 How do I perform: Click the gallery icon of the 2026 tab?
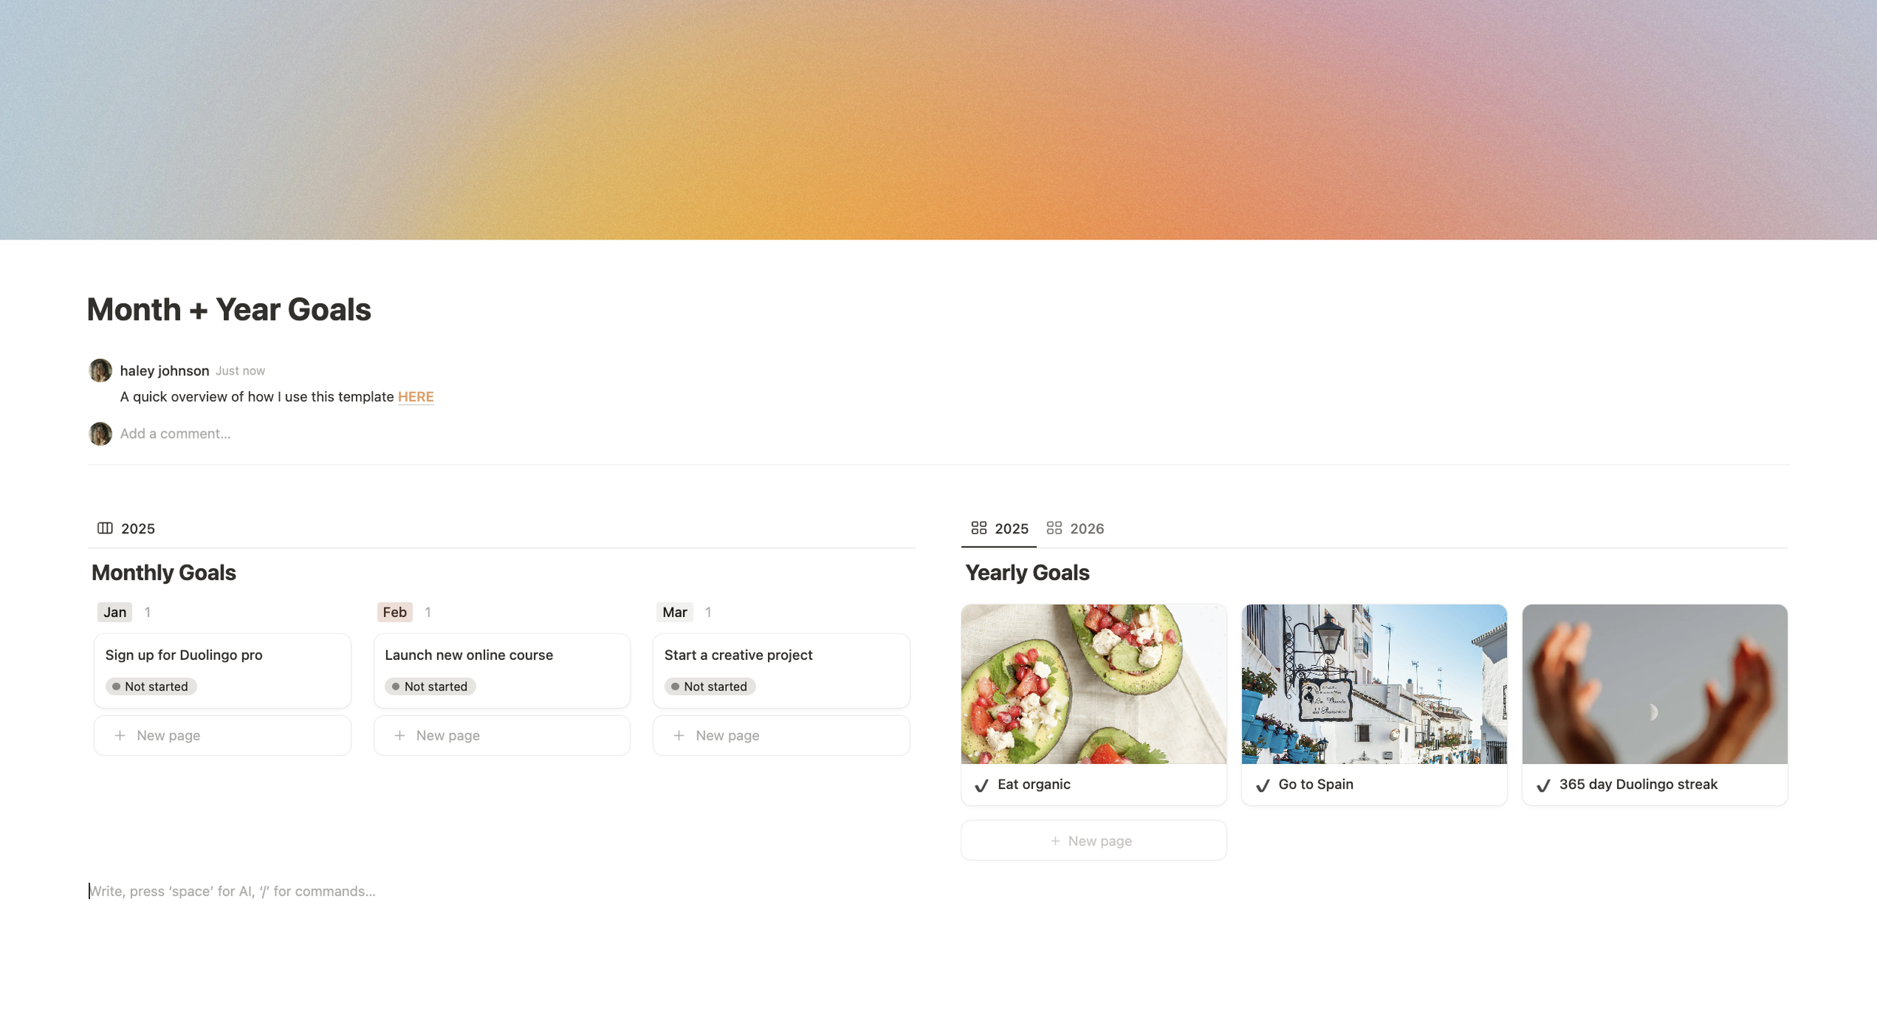click(x=1054, y=528)
